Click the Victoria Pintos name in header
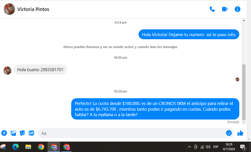251x152 pixels. tap(33, 9)
